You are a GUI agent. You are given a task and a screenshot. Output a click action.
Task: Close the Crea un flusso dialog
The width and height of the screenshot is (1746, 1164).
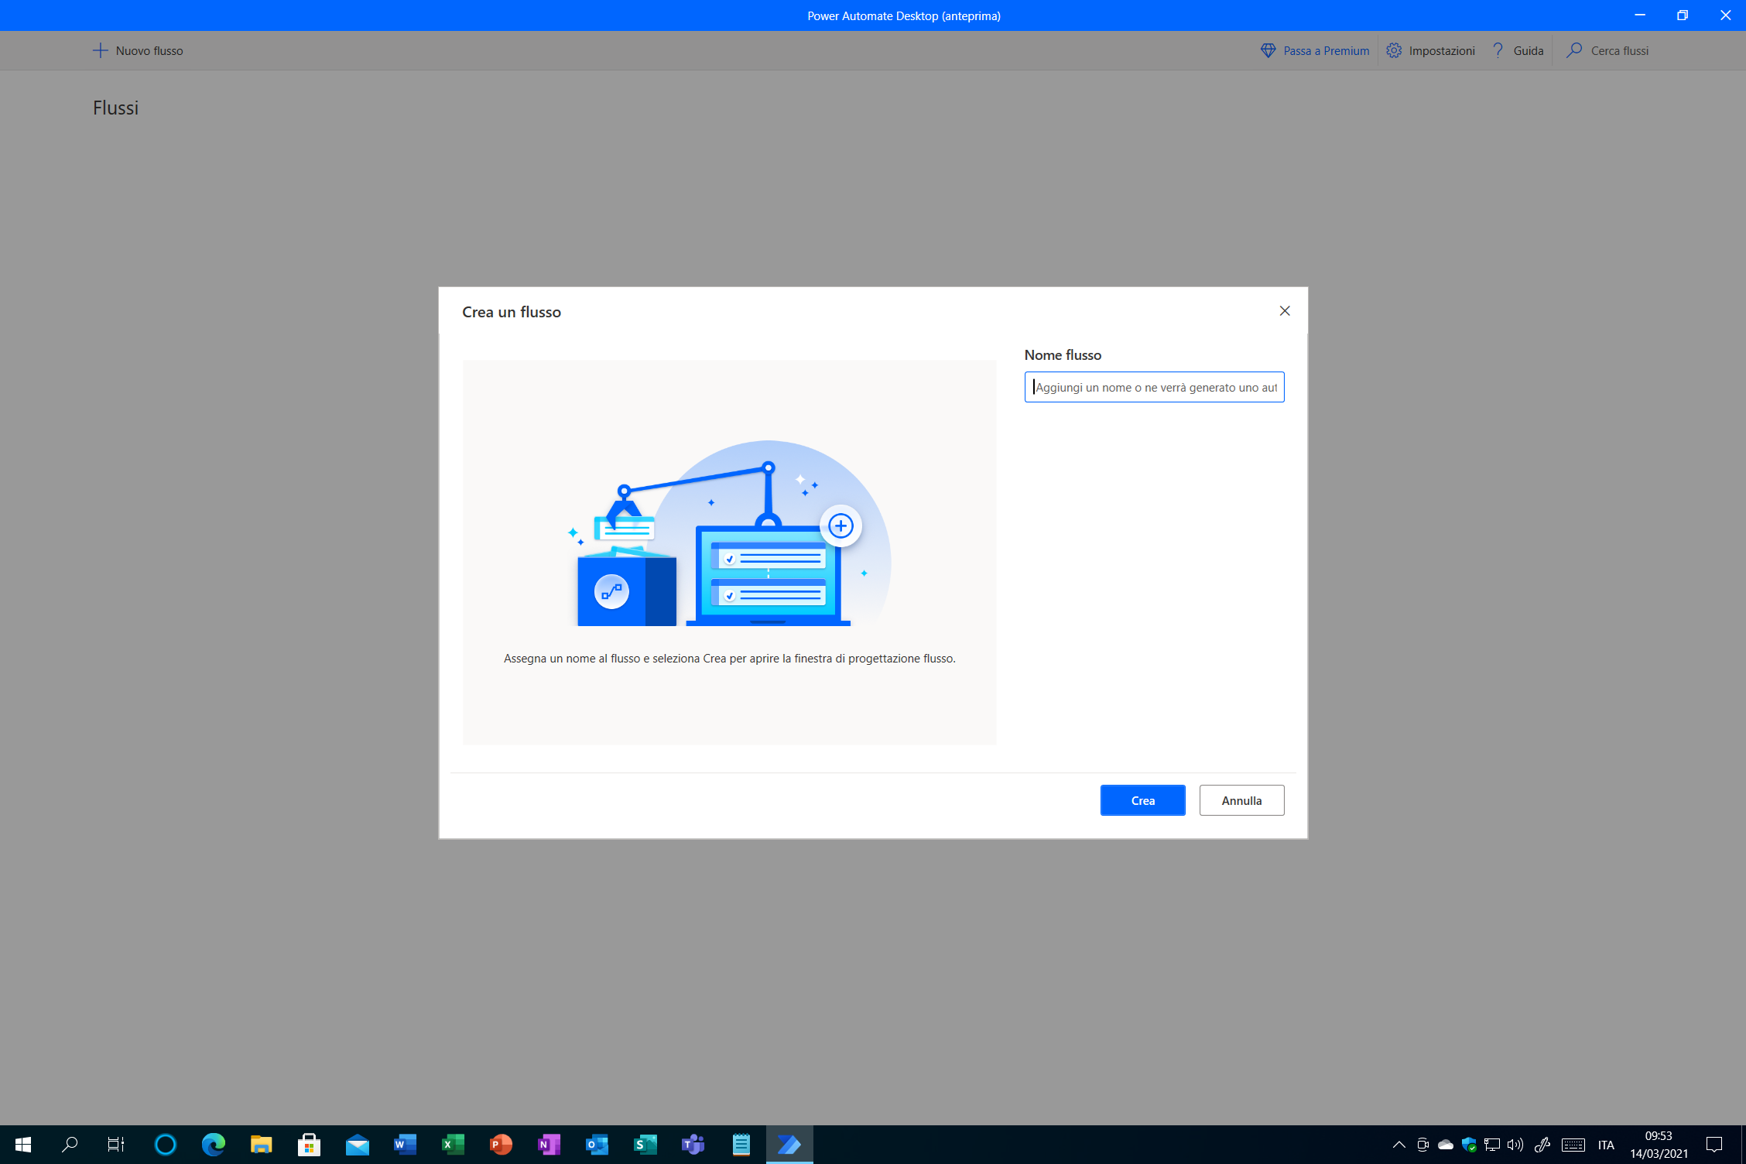(1285, 311)
